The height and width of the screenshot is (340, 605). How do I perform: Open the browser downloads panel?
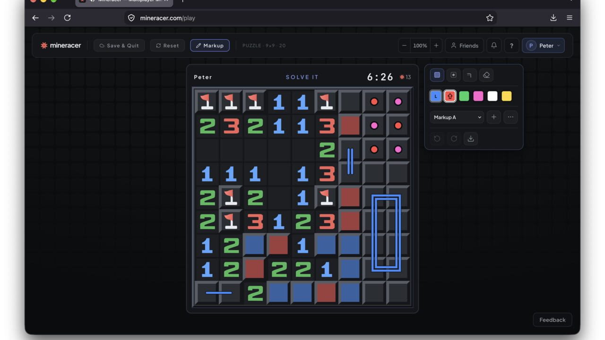pyautogui.click(x=553, y=18)
